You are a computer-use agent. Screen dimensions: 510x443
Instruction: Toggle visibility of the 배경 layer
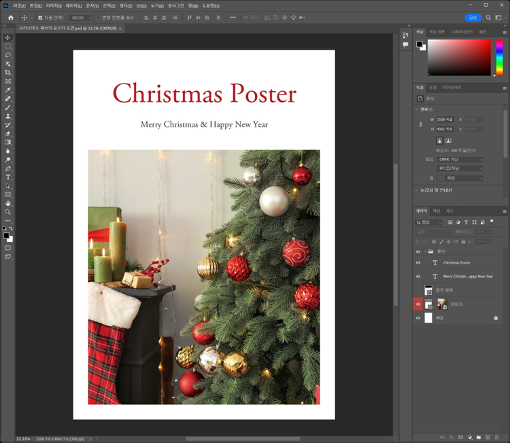tap(418, 317)
